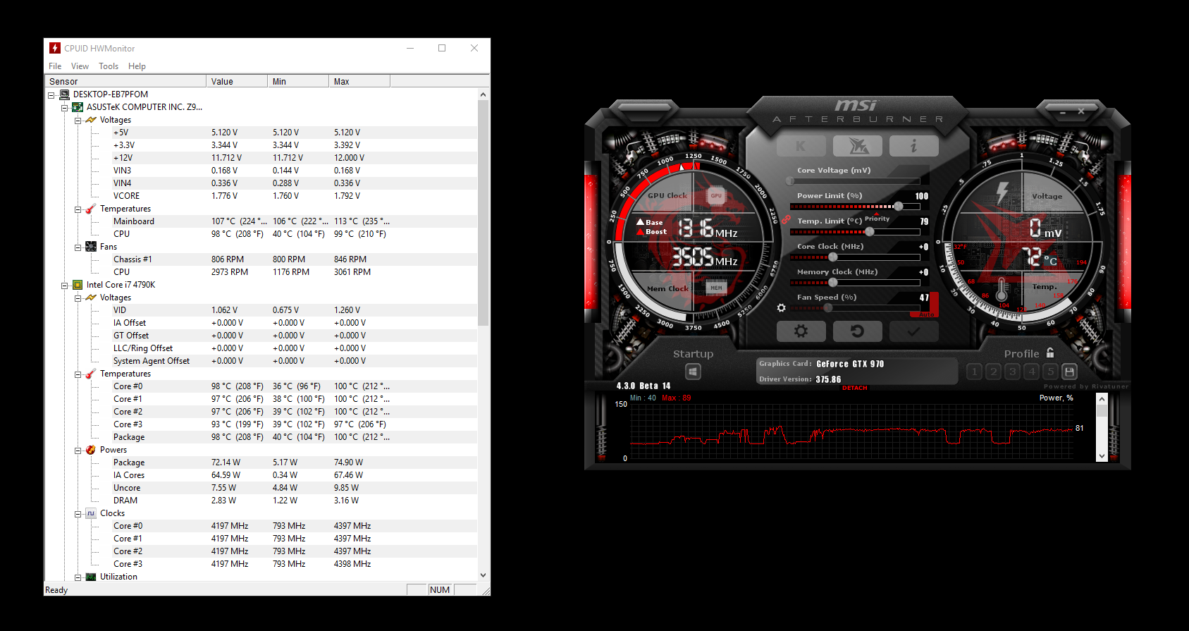Click the Afterburner graph scroll up arrow
1189x631 pixels.
(1102, 399)
